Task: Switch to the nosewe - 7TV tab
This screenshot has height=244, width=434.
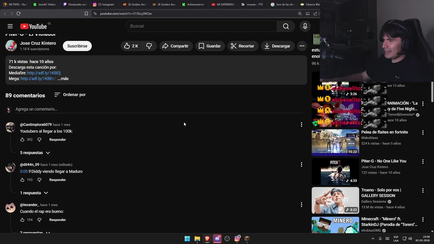Action: pos(253,4)
